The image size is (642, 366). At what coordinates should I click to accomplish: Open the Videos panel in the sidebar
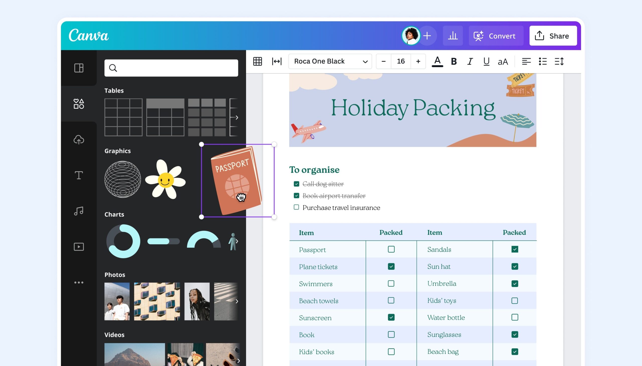point(79,247)
